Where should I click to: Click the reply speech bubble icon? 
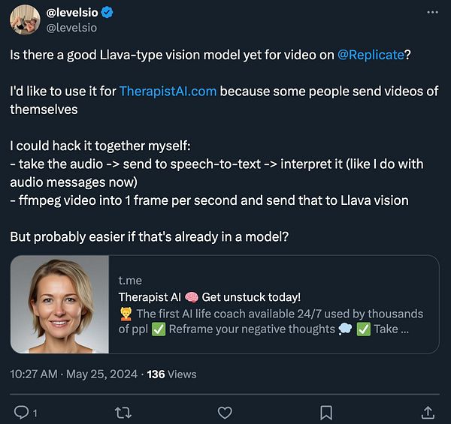click(x=21, y=412)
